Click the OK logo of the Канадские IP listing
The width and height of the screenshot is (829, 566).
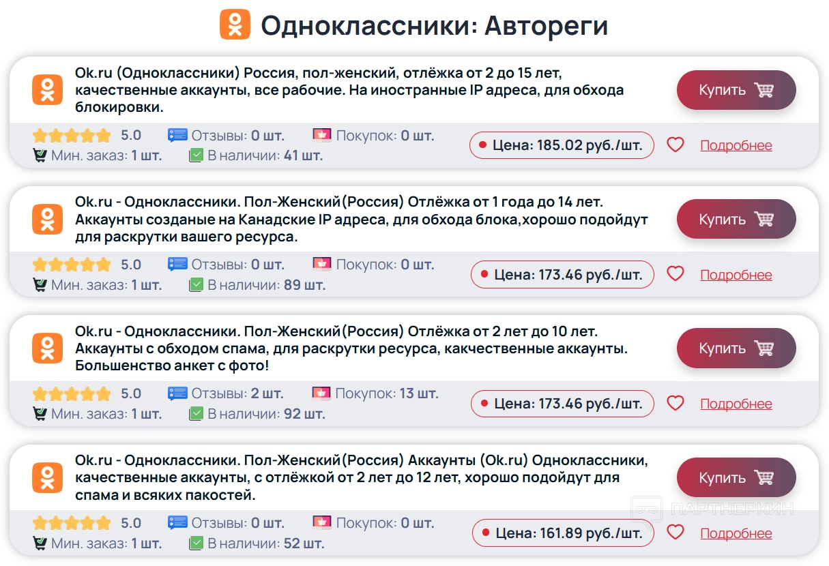point(47,219)
